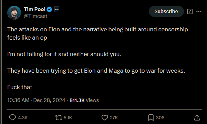Click the Timcast affiliate badge icon
This screenshot has height=124, width=207.
click(56, 9)
